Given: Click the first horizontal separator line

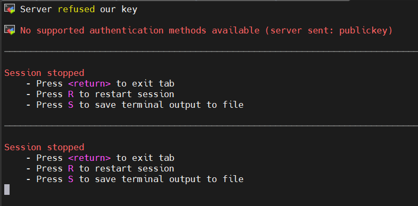Looking at the screenshot, I should [x=211, y=51].
